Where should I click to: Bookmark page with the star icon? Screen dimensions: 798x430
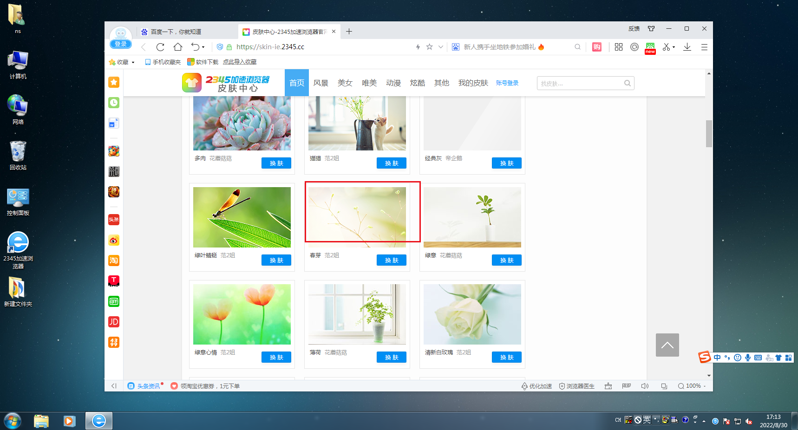pos(429,47)
